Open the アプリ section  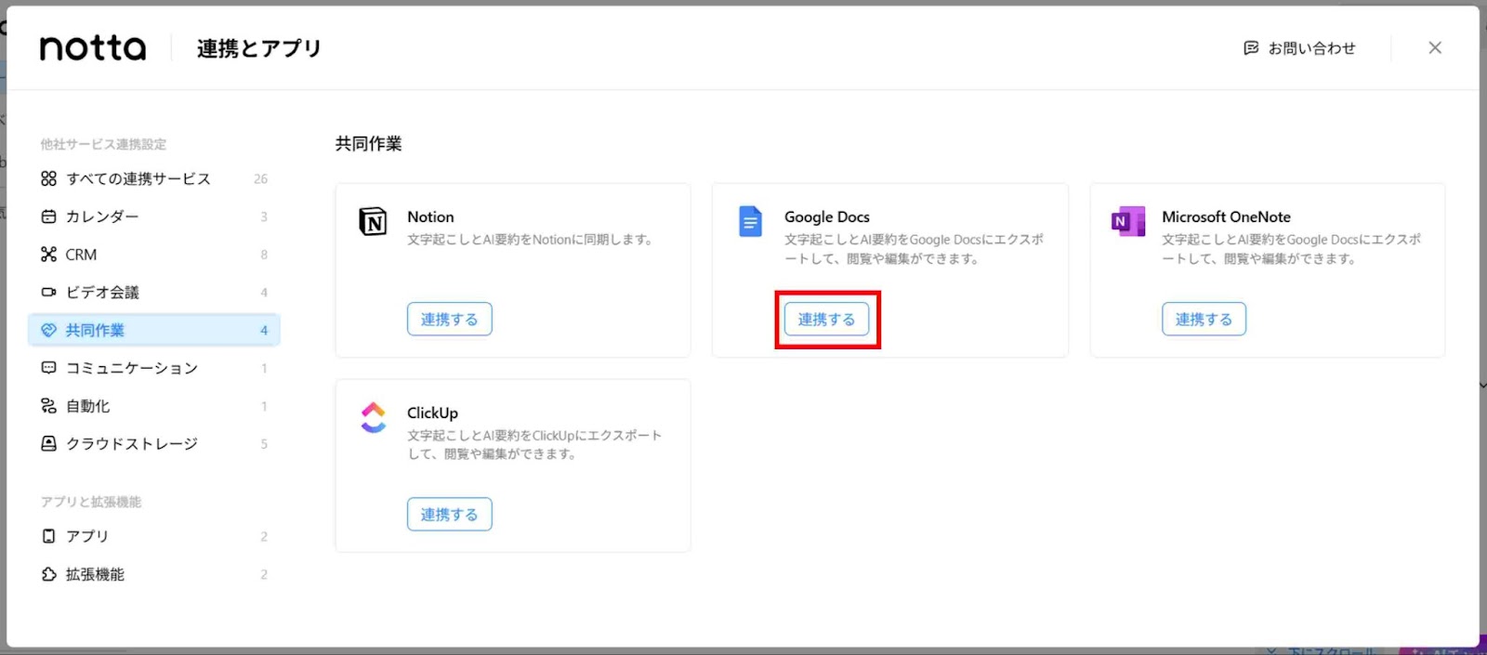[154, 536]
